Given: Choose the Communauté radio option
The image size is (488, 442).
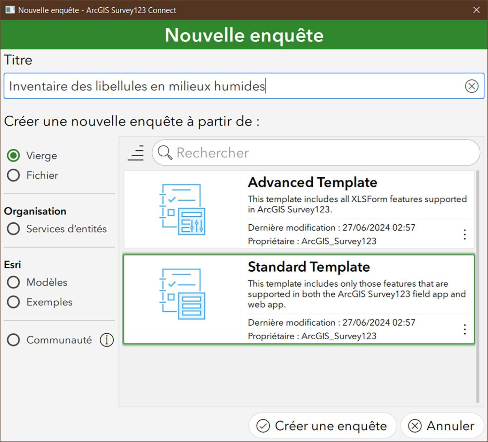Looking at the screenshot, I should [13, 340].
